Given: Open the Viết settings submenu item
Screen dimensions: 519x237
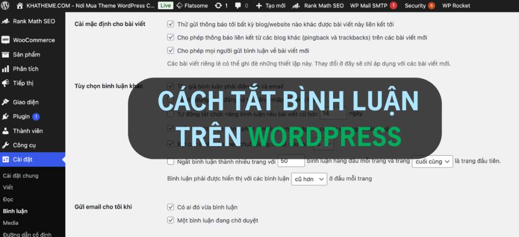Looking at the screenshot, I should [x=8, y=187].
